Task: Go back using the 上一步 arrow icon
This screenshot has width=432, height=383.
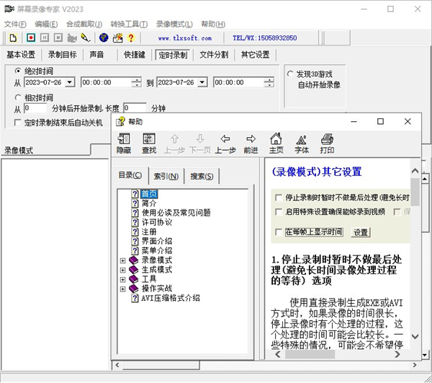Action: point(225,144)
